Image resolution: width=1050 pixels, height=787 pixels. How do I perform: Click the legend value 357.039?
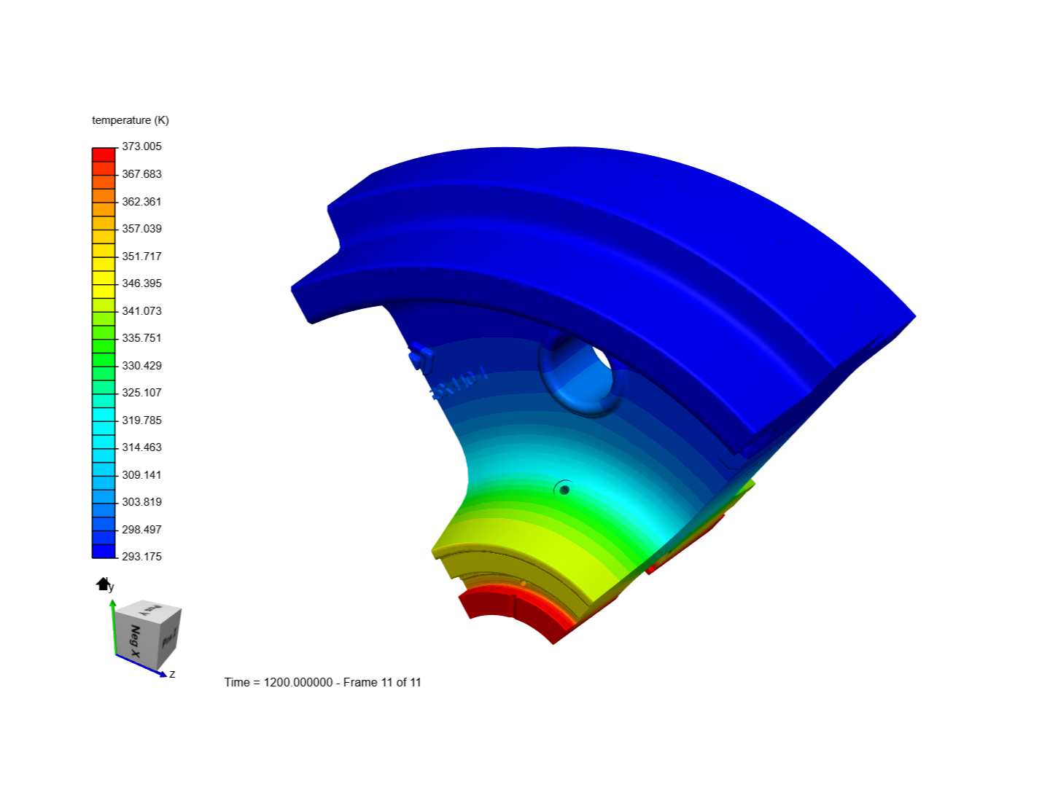[x=141, y=229]
